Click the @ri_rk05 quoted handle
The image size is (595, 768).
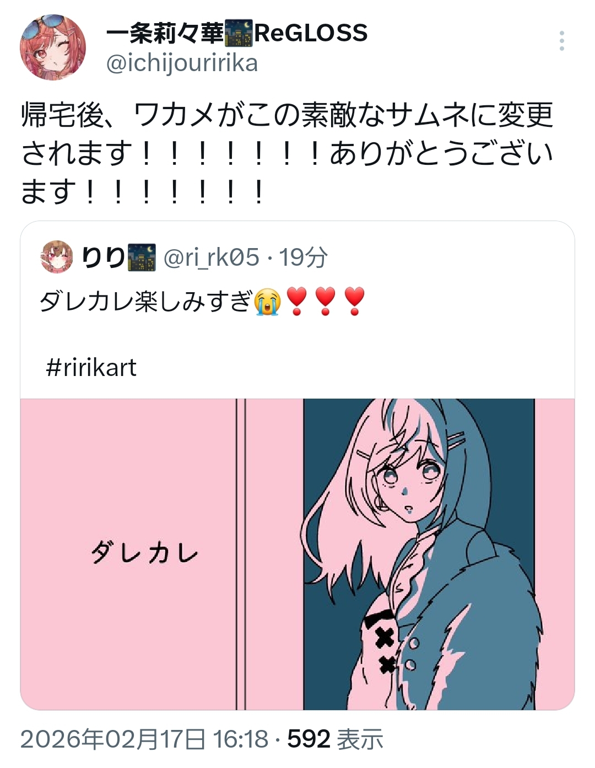(x=211, y=257)
